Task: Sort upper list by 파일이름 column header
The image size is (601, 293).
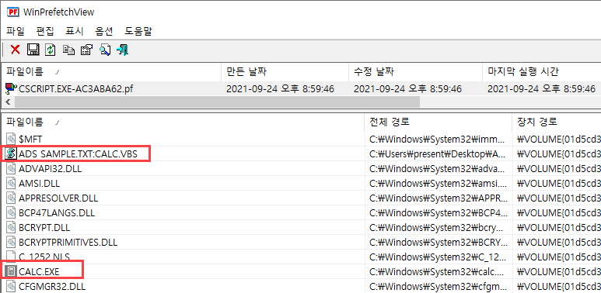Action: coord(111,71)
